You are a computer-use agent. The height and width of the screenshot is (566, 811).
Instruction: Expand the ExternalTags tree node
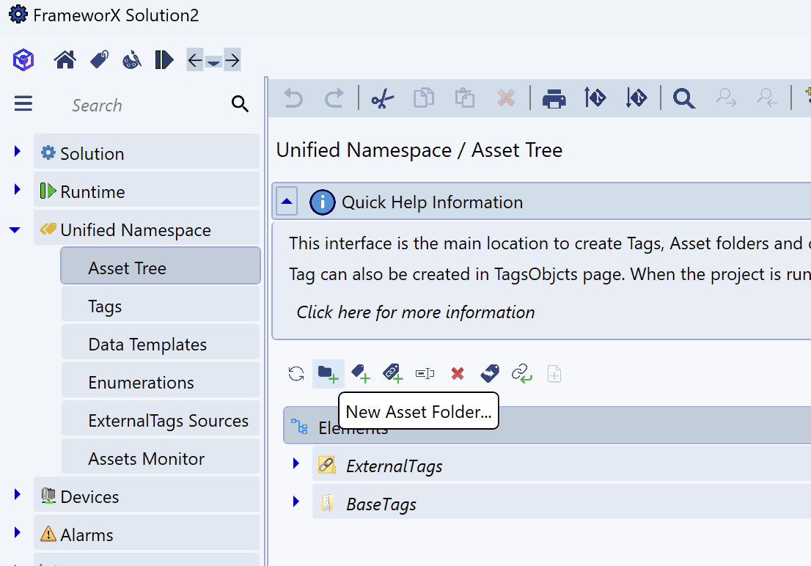coord(296,463)
